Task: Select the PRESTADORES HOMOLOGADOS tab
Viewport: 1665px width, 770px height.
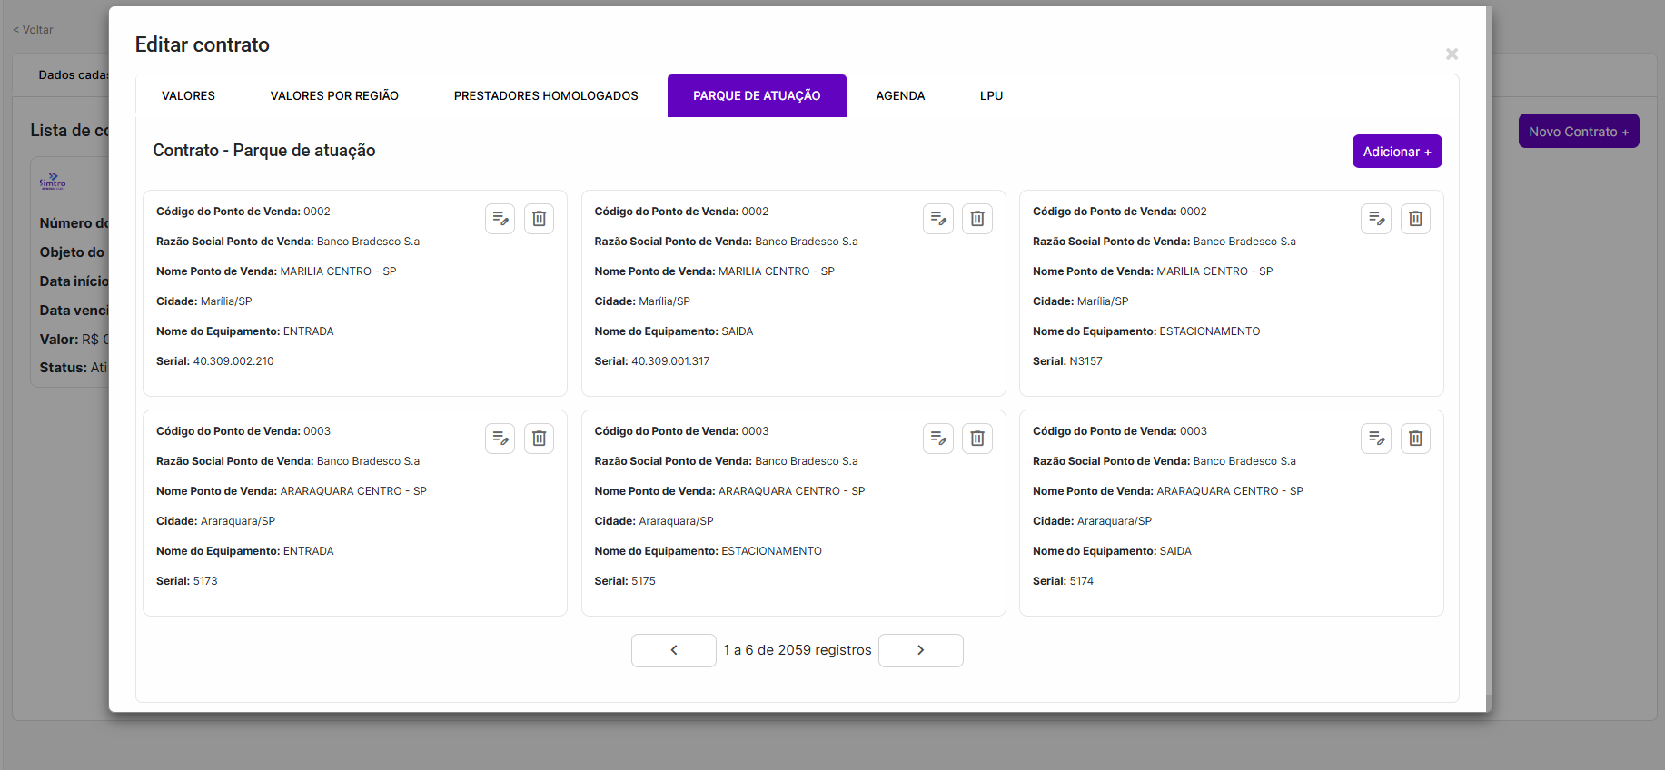Action: (x=546, y=96)
